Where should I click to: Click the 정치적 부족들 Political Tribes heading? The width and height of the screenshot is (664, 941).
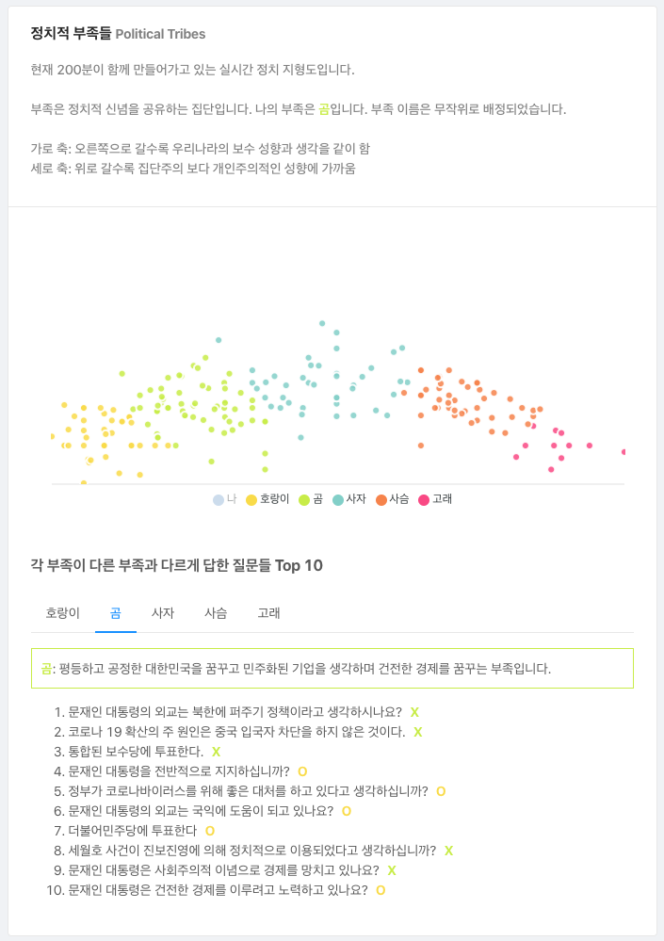118,34
